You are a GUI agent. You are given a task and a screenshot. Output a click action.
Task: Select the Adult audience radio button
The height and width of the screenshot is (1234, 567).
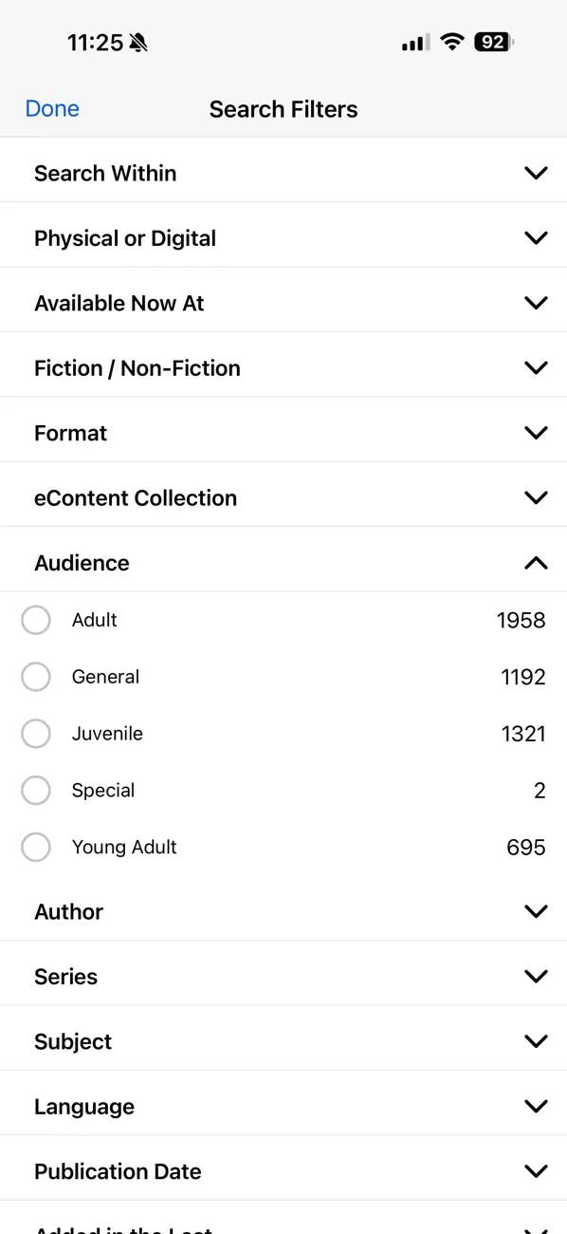[36, 620]
